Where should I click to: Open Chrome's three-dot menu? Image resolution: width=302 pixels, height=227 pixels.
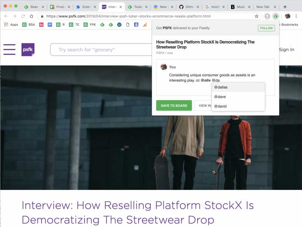(297, 17)
